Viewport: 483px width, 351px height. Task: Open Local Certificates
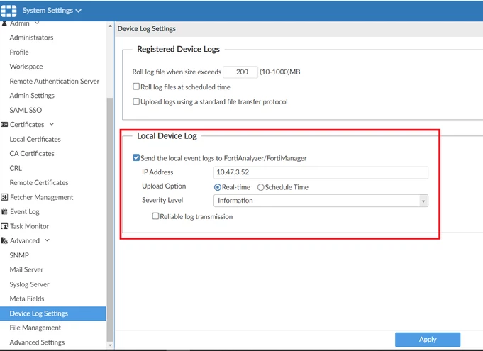point(35,139)
